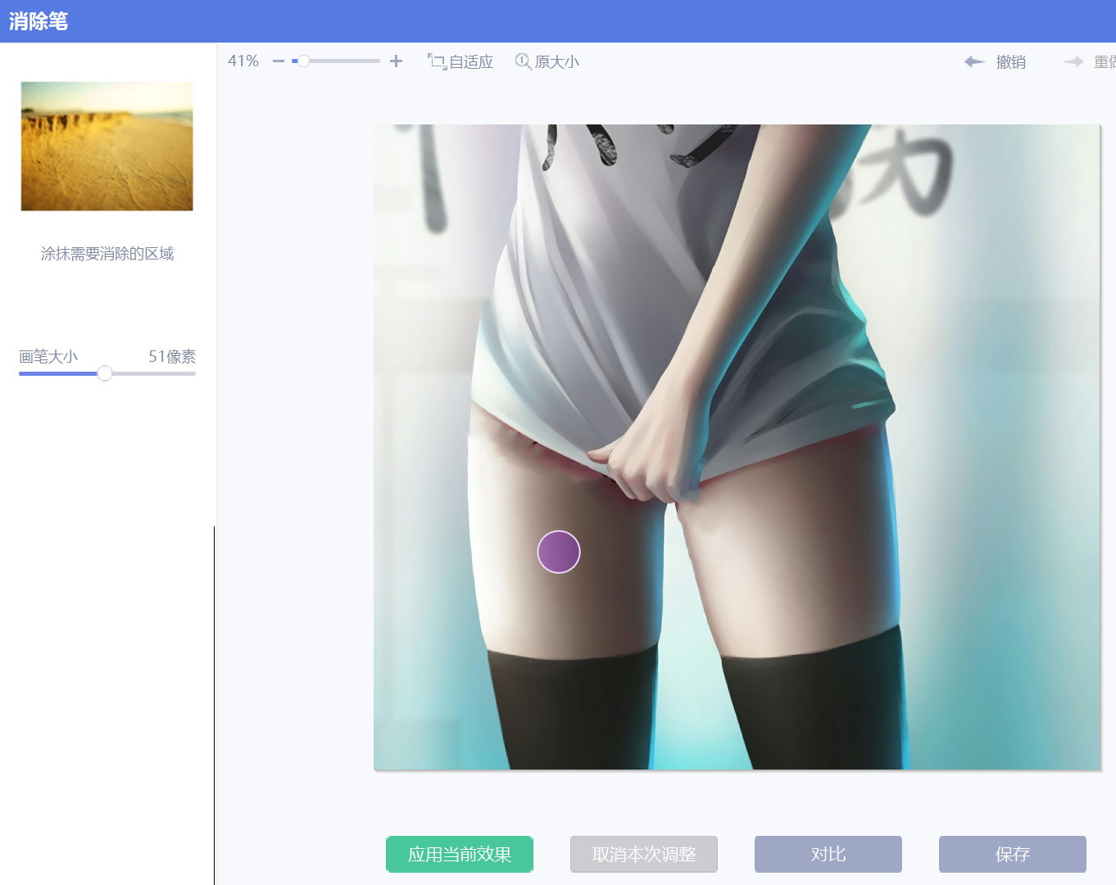Select the beach sand preview thumbnail

coord(107,147)
